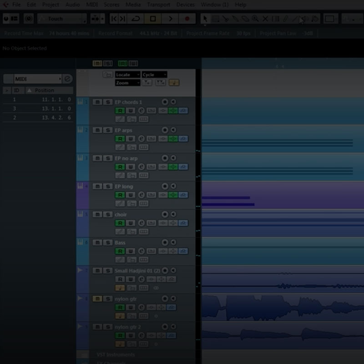Viewport: 364px width, 364px height.
Task: Solo the choir track
Action: [108, 214]
